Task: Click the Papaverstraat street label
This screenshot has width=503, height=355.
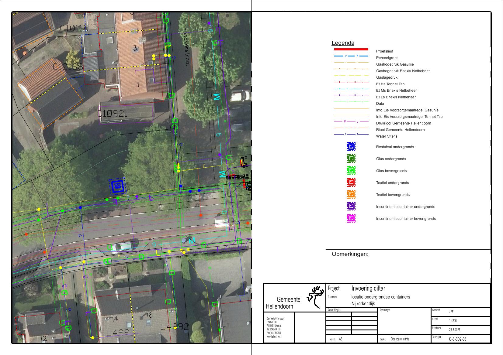Action: (x=186, y=47)
